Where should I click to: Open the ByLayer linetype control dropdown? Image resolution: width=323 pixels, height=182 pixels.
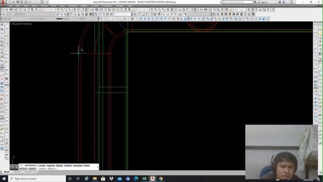click(x=41, y=19)
